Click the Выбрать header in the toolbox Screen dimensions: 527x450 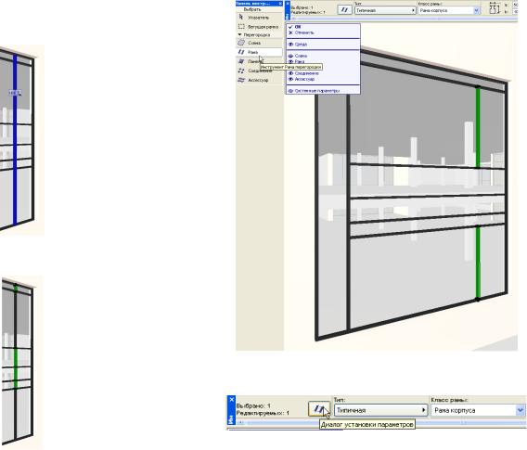click(x=252, y=9)
